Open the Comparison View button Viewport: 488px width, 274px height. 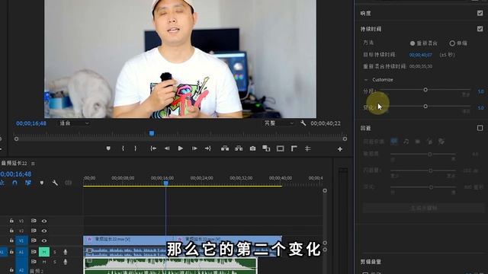point(266,148)
